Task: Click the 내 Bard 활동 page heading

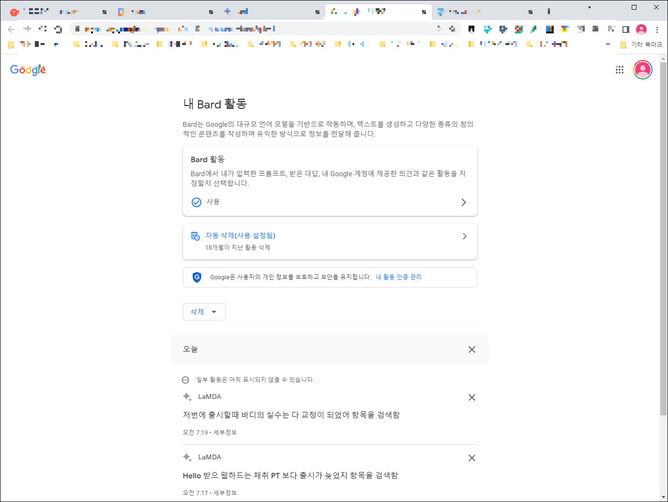Action: [x=215, y=104]
